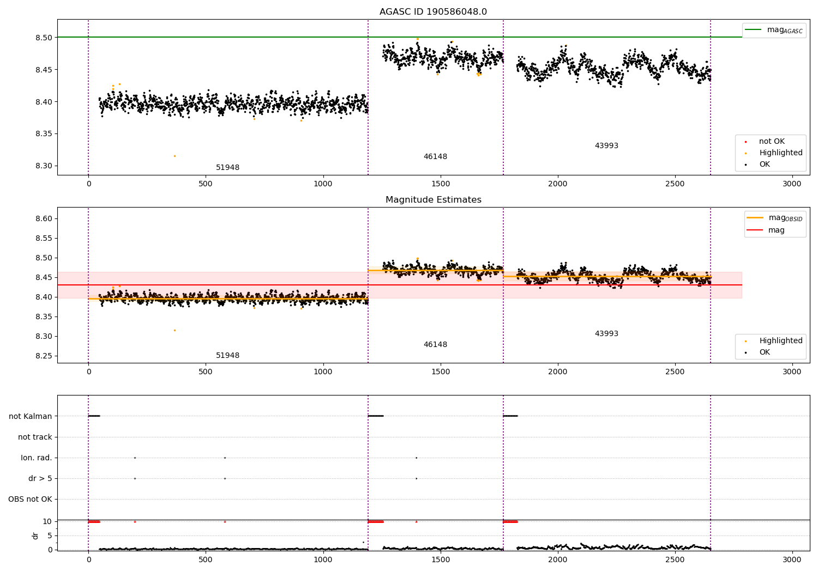Click the orange mag OBSID line sample in legend

tap(755, 218)
